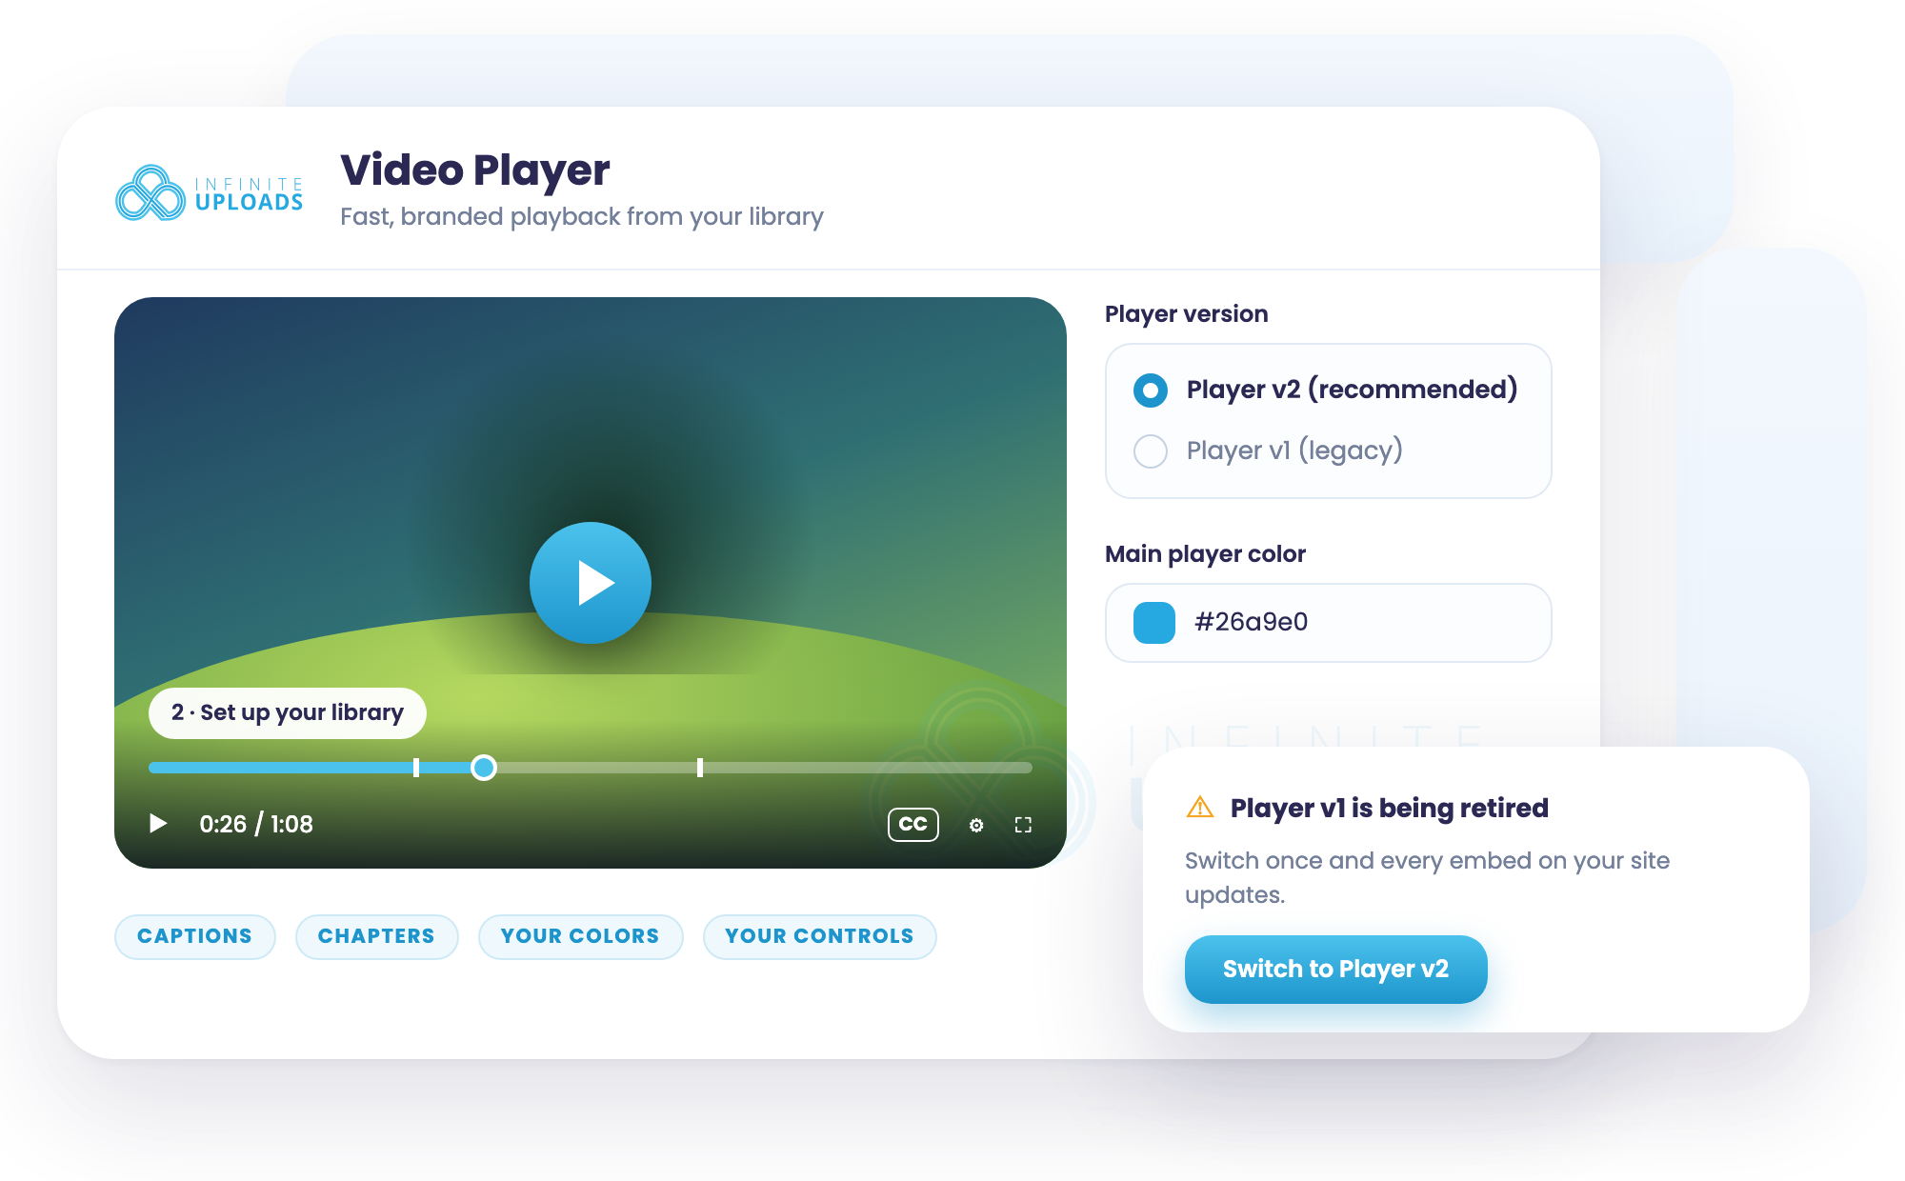Click the progress bar scrubber handle

click(484, 767)
